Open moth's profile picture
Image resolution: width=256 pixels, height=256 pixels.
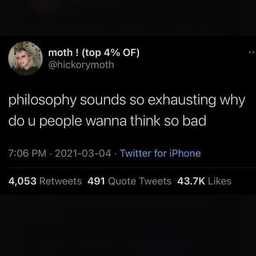pos(26,58)
